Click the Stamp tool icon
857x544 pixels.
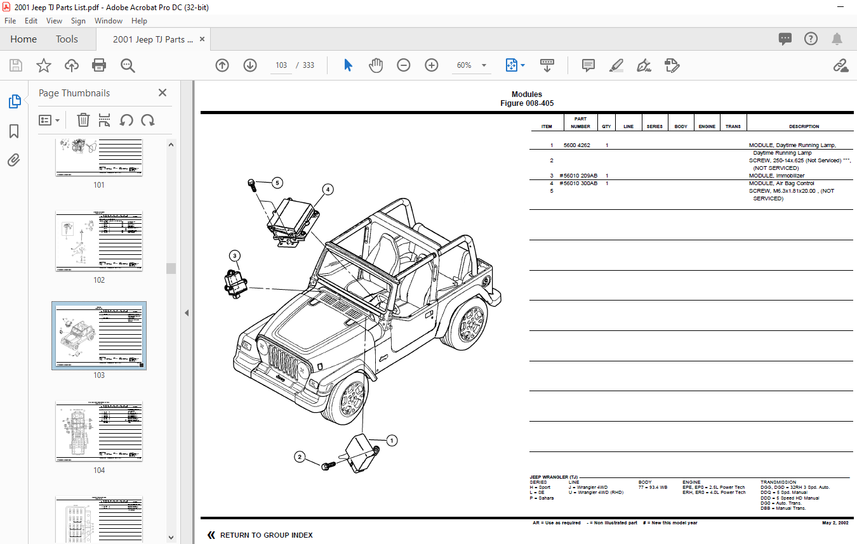[x=672, y=65]
